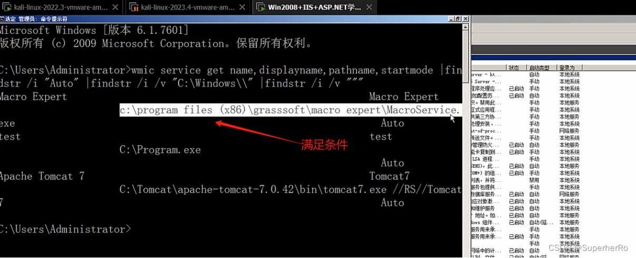This screenshot has height=258, width=636.
Task: Click the kali-linux-2022.3 tab VM icon
Action: click(7, 7)
